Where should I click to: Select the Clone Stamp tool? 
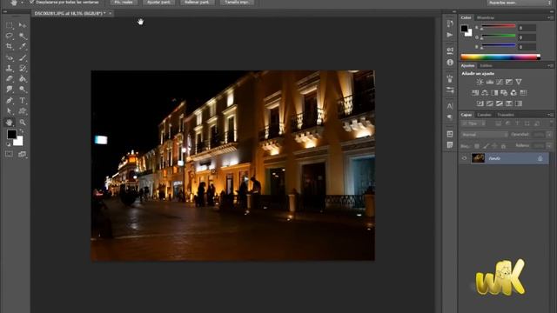coord(10,68)
